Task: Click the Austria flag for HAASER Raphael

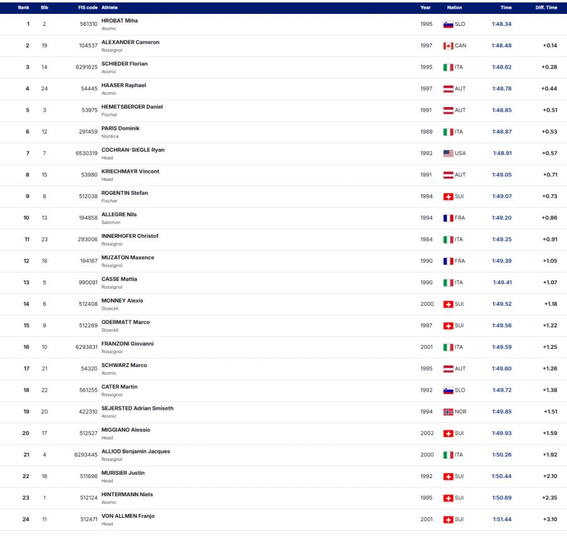Action: 448,89
